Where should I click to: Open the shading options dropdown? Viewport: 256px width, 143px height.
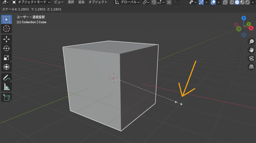click(253, 2)
